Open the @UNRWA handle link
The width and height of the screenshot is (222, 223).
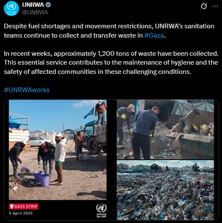(35, 12)
